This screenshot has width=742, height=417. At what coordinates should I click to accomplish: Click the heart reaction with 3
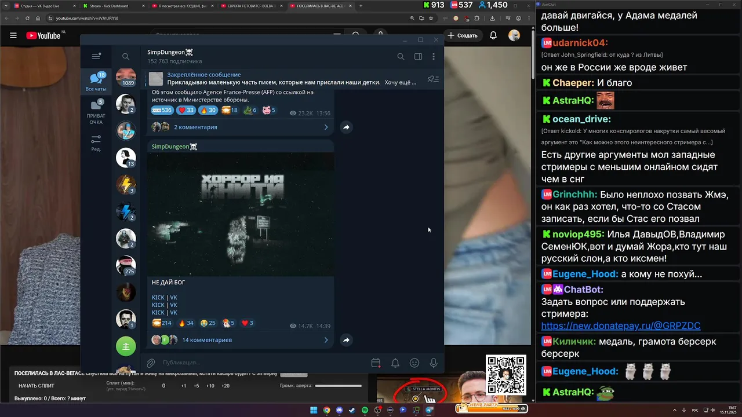[248, 323]
